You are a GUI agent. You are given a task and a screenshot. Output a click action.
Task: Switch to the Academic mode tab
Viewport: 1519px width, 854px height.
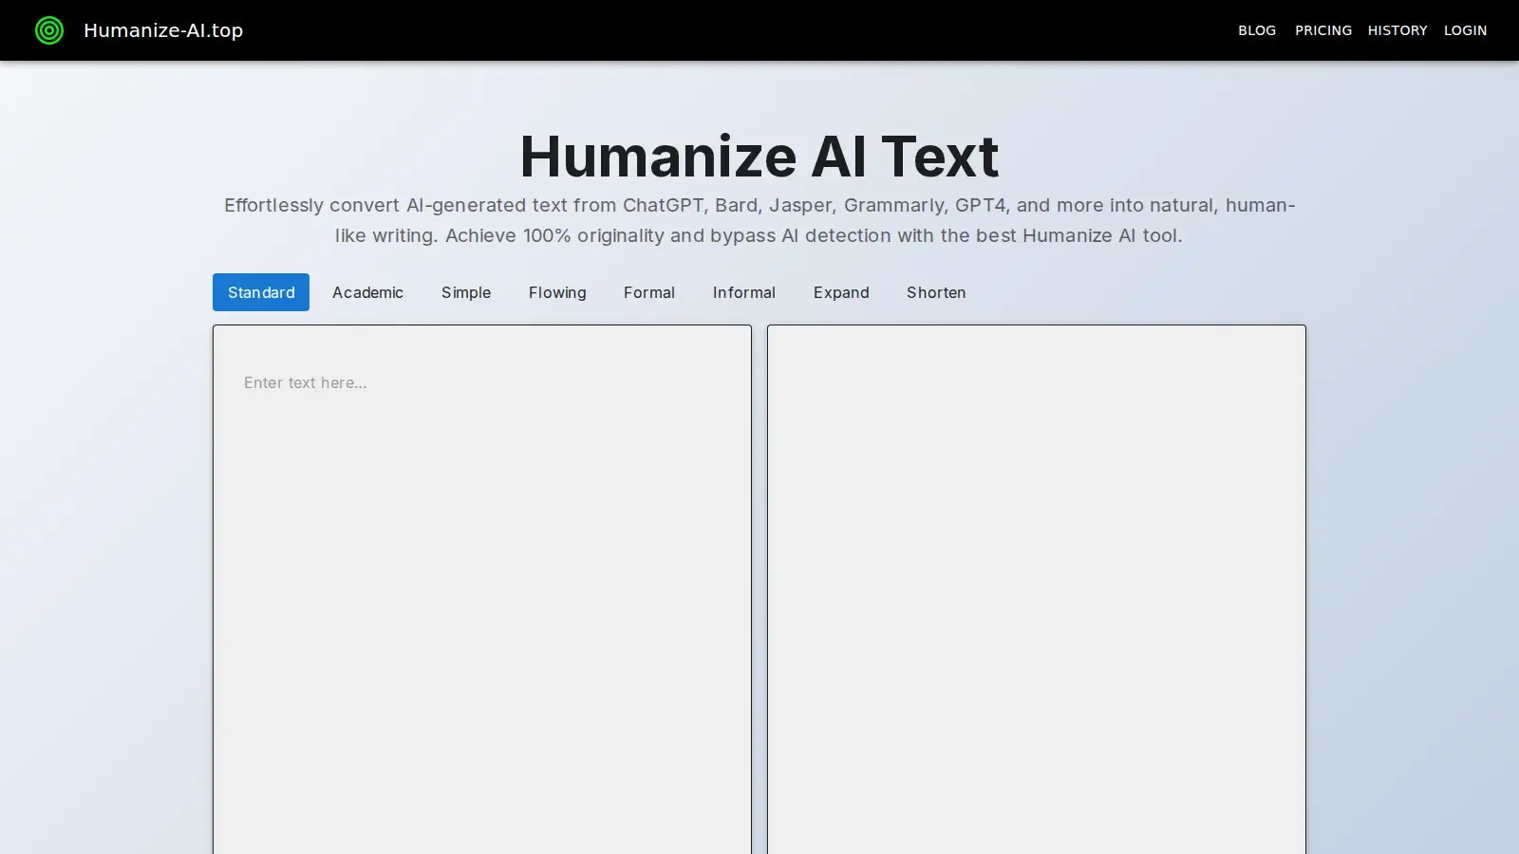[x=367, y=292]
